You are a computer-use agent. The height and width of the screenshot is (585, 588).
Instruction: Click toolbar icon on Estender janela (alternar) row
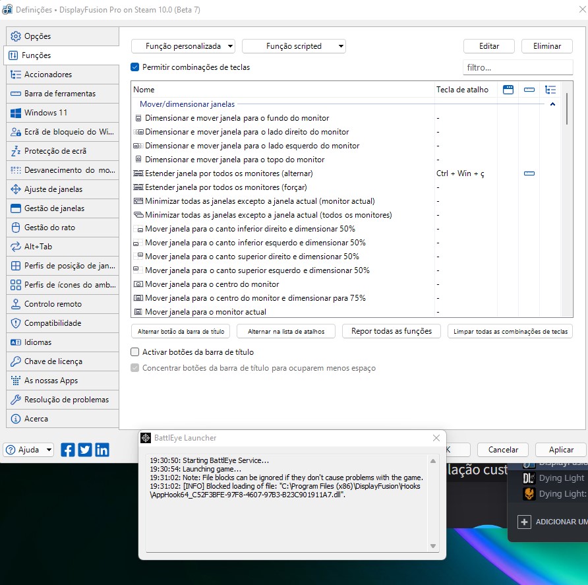click(529, 173)
